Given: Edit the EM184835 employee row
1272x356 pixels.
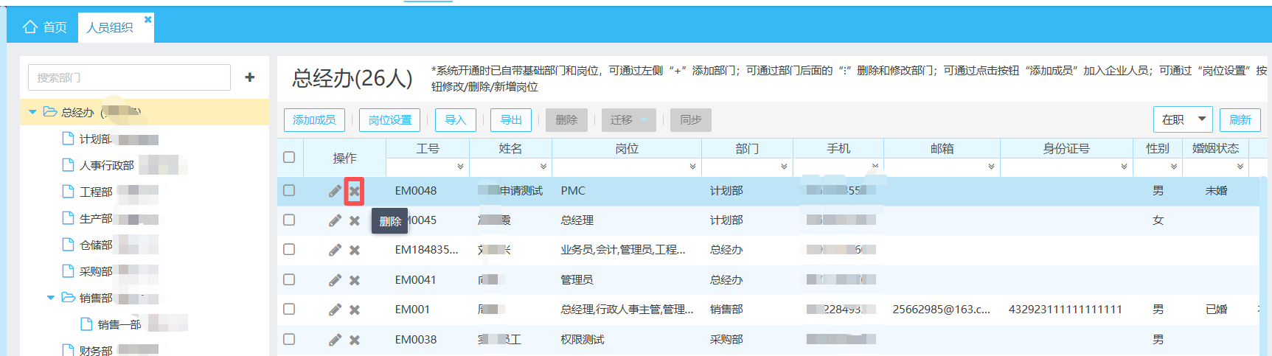Looking at the screenshot, I should tap(335, 250).
